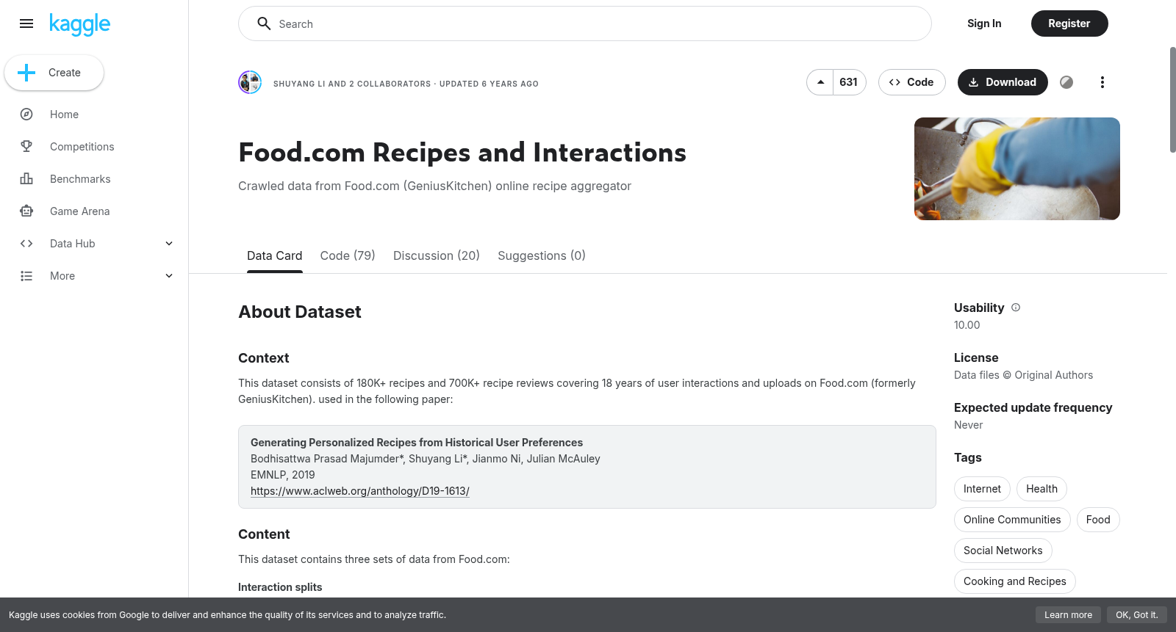Select the Online Communities tag
1176x632 pixels.
(1012, 520)
